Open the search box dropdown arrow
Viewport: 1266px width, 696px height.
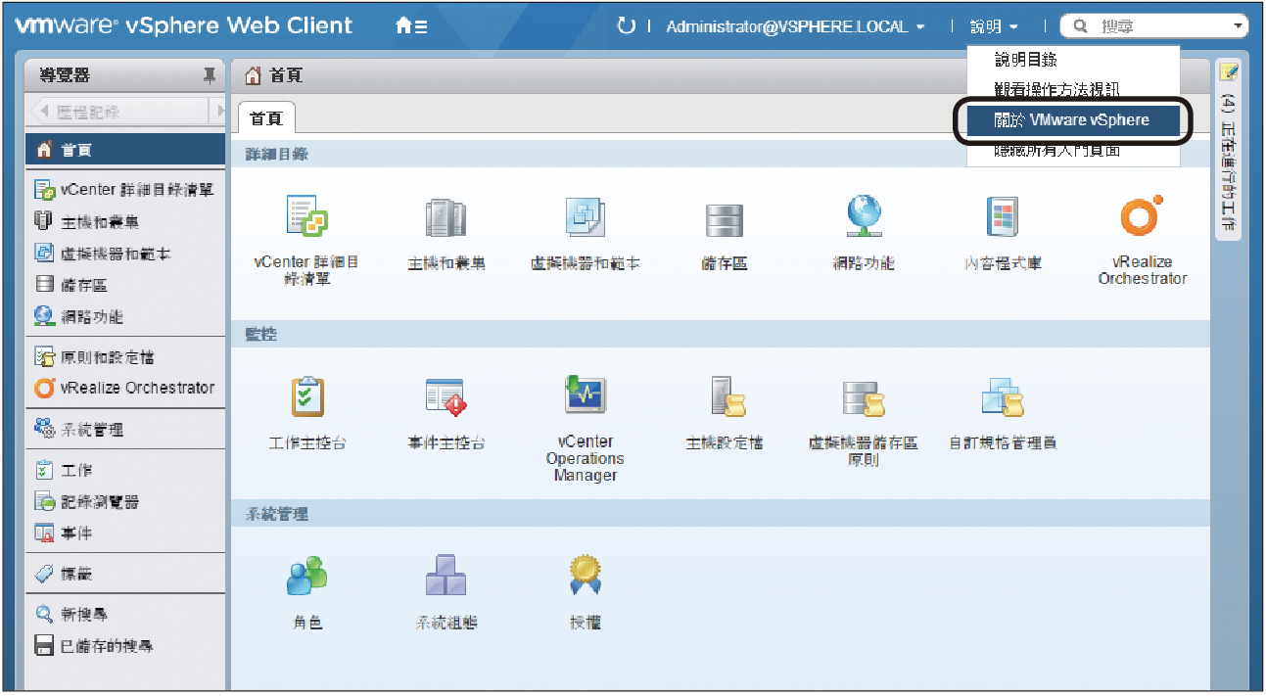click(1240, 27)
